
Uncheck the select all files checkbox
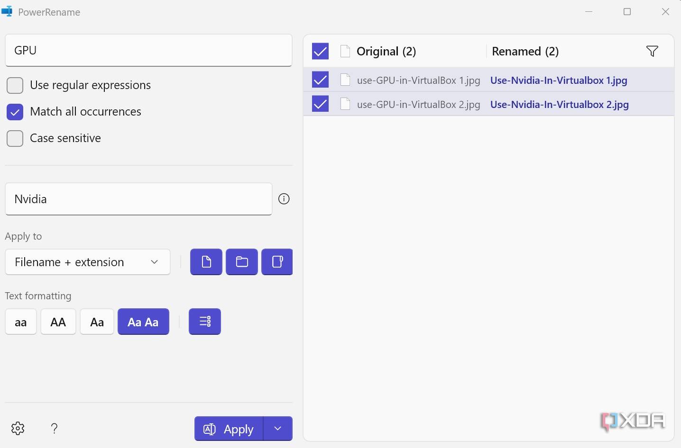321,51
